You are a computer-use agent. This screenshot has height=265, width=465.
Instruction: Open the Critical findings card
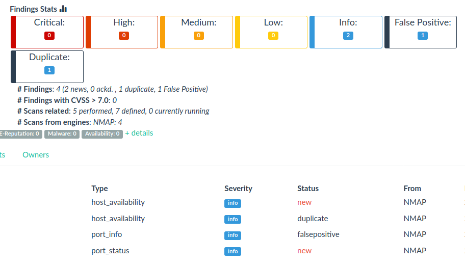(47, 32)
